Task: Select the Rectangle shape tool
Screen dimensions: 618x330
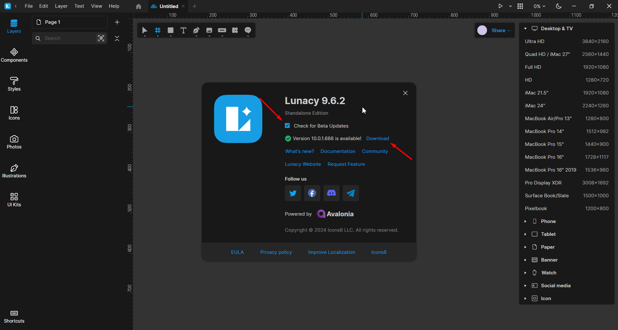Action: [x=171, y=30]
